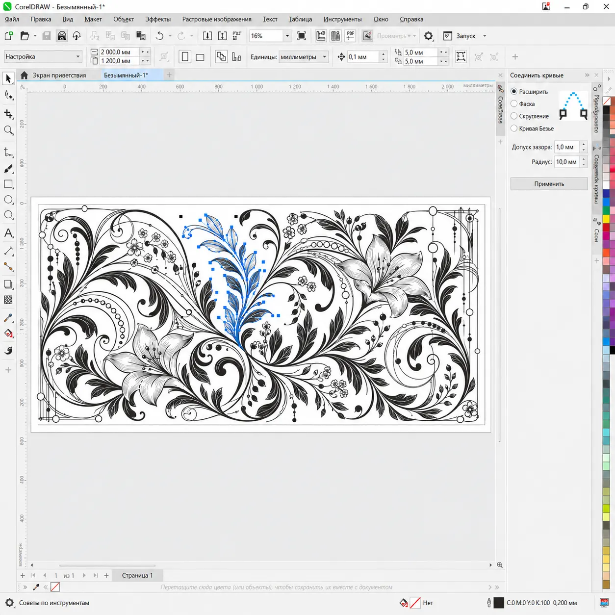Open the Страница 1 page tab
This screenshot has width=615, height=615.
click(x=137, y=575)
